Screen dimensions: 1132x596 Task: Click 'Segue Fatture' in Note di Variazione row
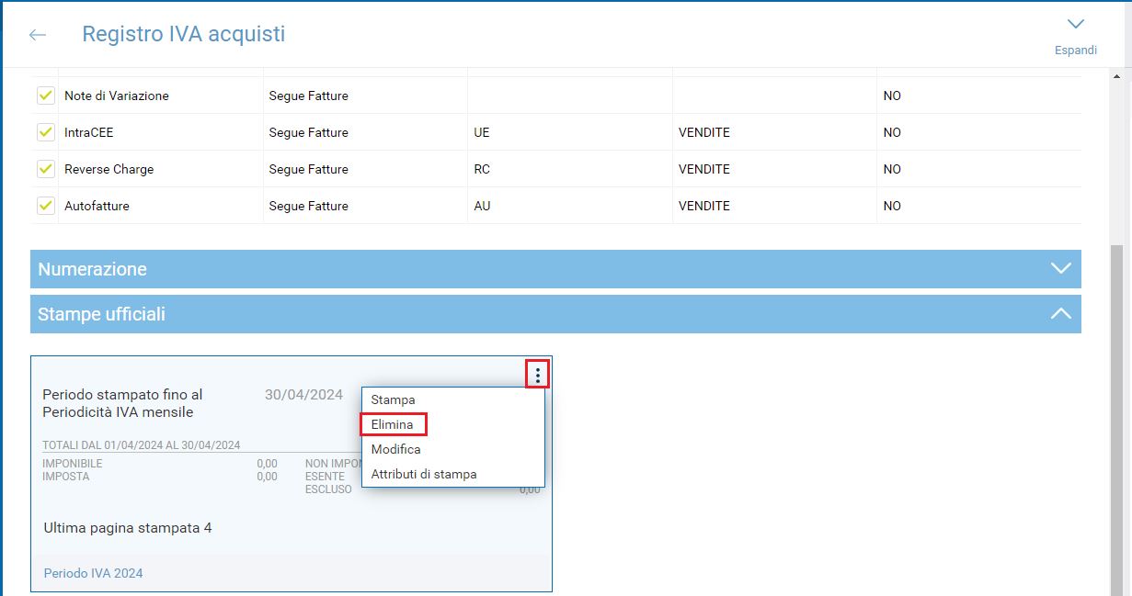[x=309, y=96]
